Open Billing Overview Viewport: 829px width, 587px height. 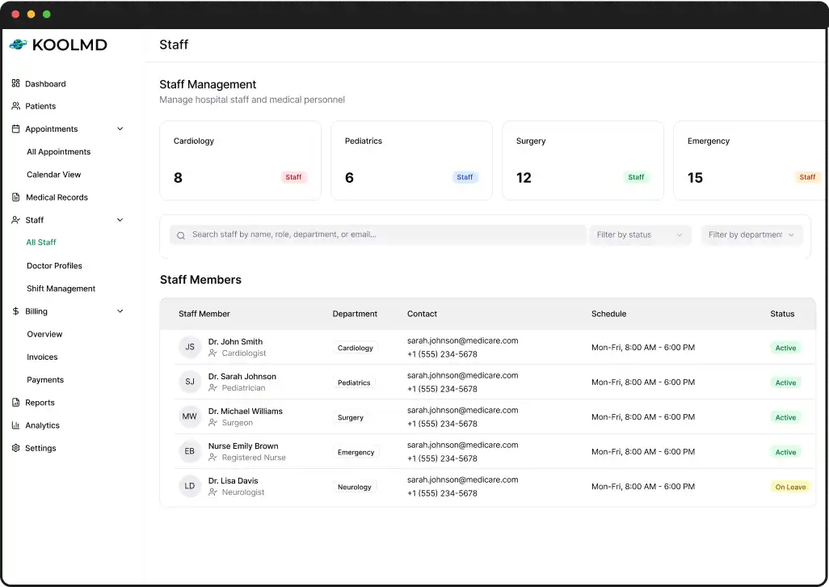pos(44,334)
